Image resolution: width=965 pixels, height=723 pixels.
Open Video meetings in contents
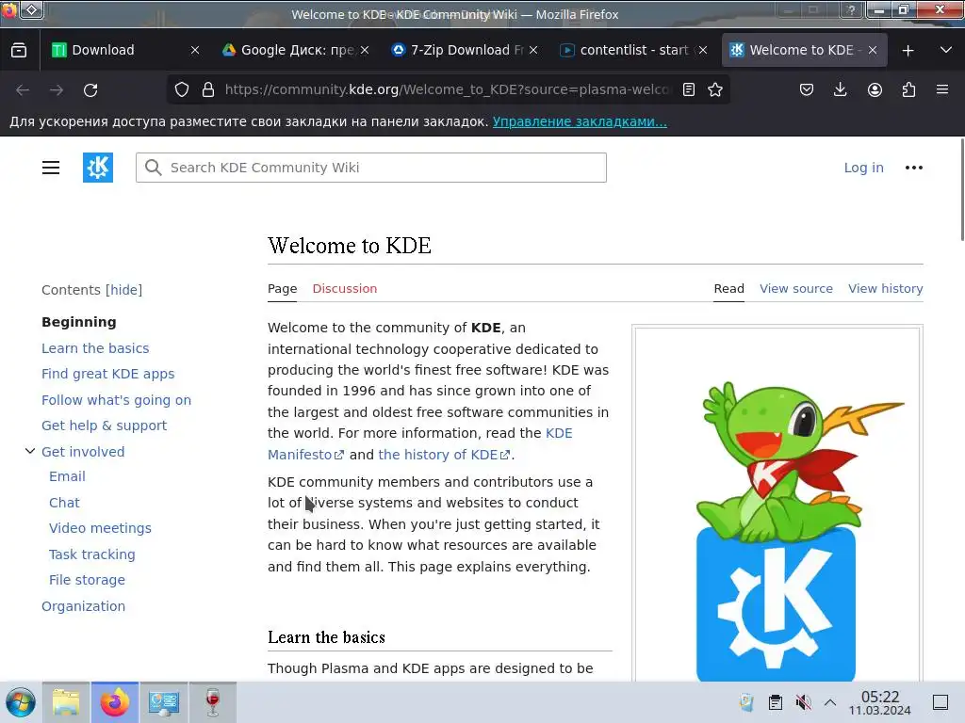point(100,528)
